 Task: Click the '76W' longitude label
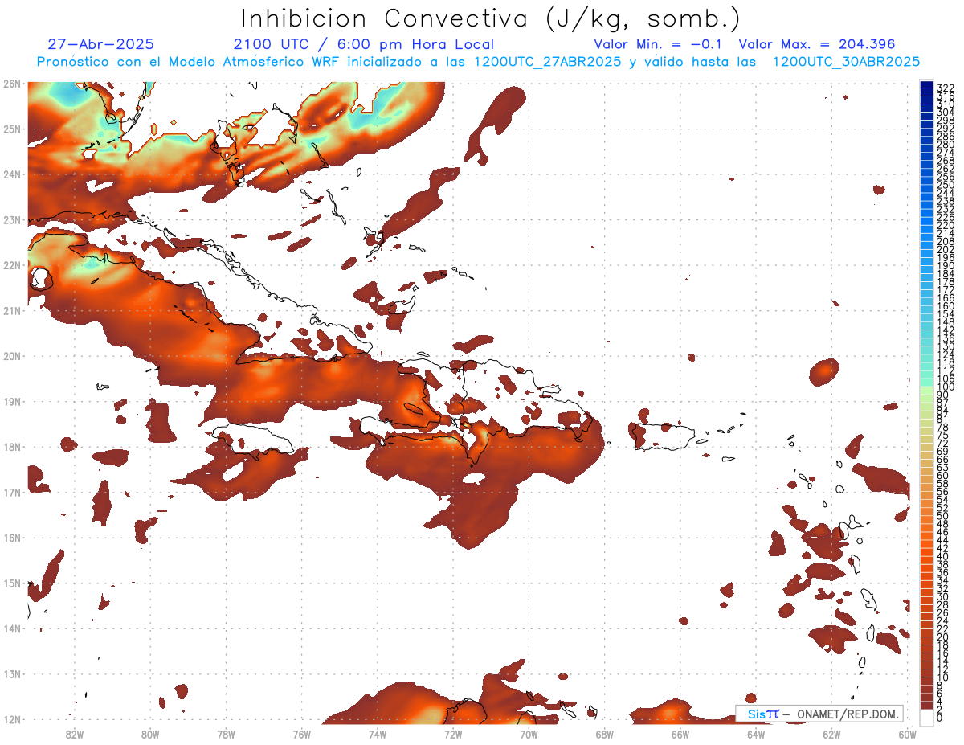301,733
